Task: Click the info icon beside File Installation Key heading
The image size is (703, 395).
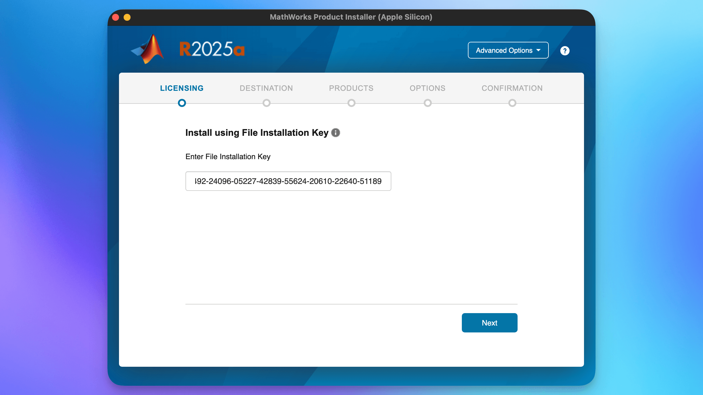Action: 336,133
